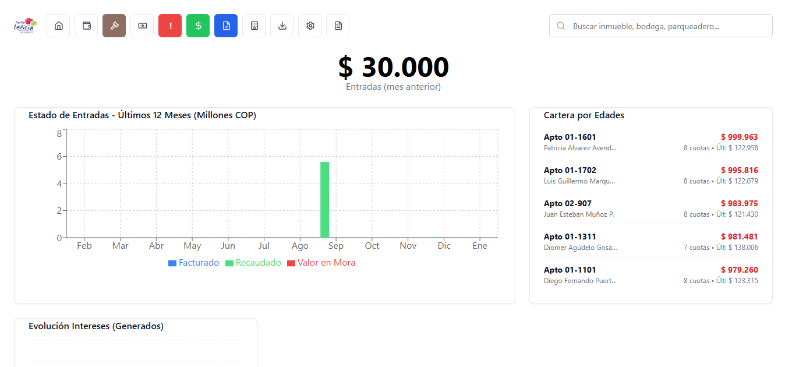The height and width of the screenshot is (367, 785).
Task: Click the red exclamation alert button
Action: [x=170, y=26]
